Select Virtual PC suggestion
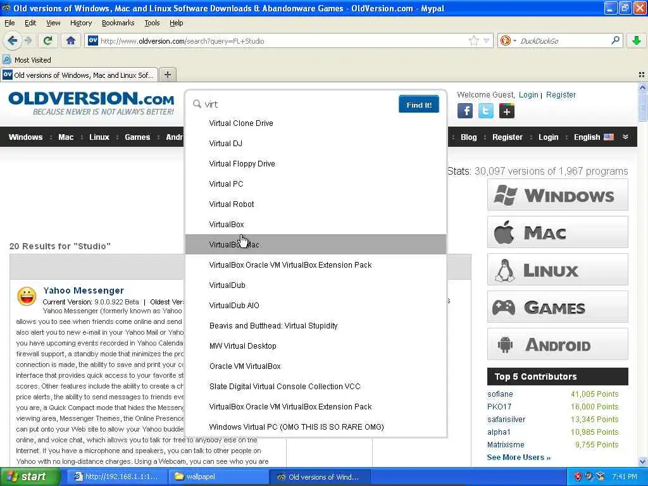 316,184
